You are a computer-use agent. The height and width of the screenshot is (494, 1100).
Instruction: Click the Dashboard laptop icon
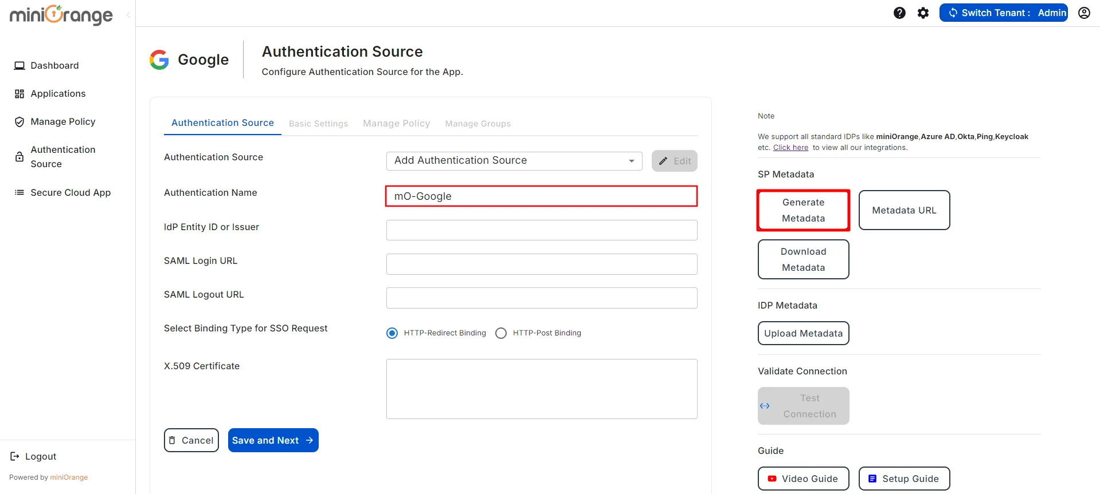tap(19, 65)
